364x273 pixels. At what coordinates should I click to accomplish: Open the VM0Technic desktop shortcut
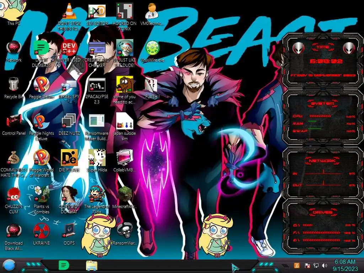tap(152, 11)
